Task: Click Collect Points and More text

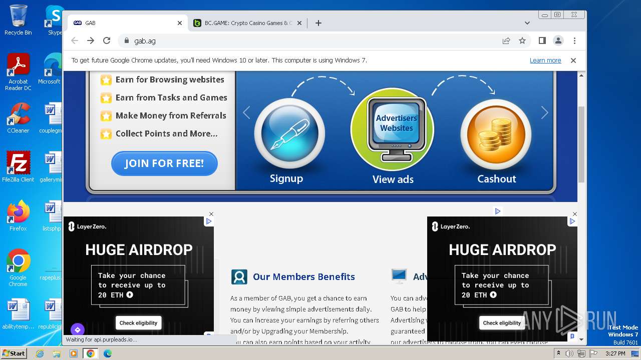Action: (166, 133)
